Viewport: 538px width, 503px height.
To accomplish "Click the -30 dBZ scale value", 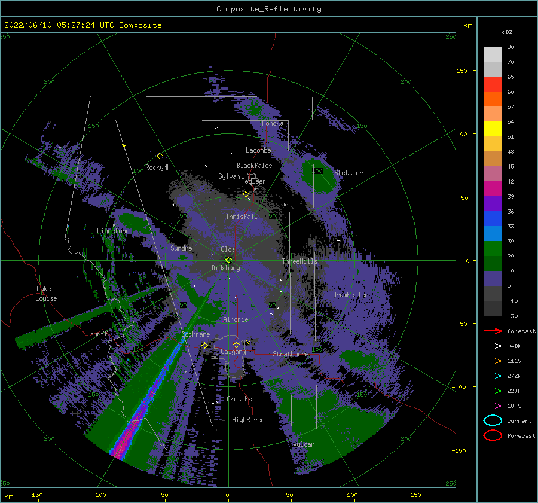I will click(x=512, y=316).
